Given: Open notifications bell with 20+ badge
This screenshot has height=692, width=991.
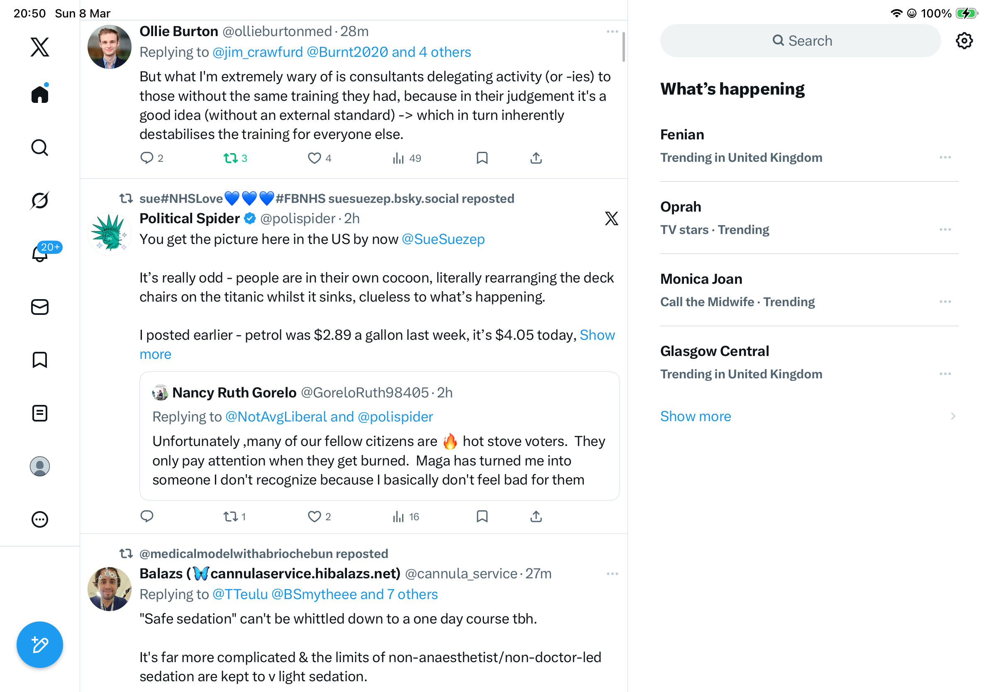Looking at the screenshot, I should (40, 253).
